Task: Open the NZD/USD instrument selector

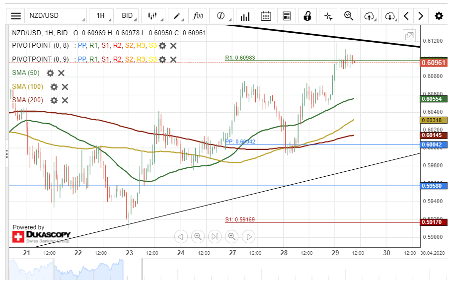Action: pos(55,16)
